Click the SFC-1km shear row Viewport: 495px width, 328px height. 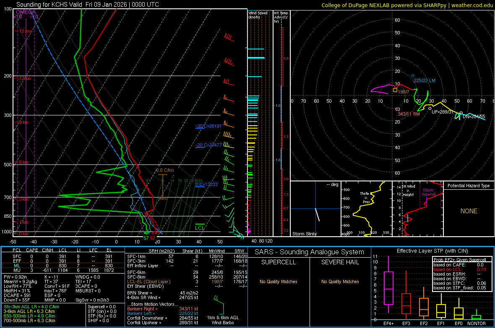coord(187,256)
